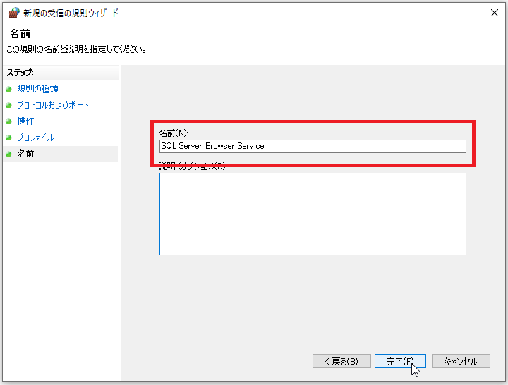Open the プロトコルおよびポート step

(x=53, y=105)
